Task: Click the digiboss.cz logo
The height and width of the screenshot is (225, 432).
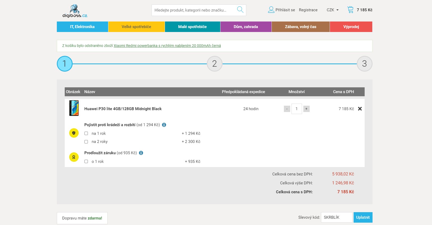Action: coord(75,11)
